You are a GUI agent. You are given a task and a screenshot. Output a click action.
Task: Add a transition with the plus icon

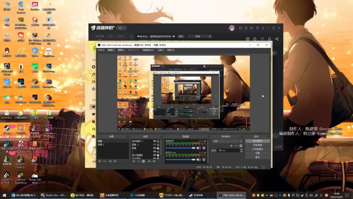point(231,146)
